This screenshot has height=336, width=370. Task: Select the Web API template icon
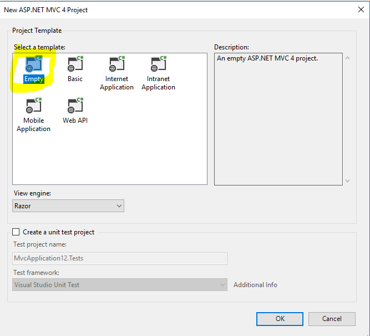tap(75, 106)
